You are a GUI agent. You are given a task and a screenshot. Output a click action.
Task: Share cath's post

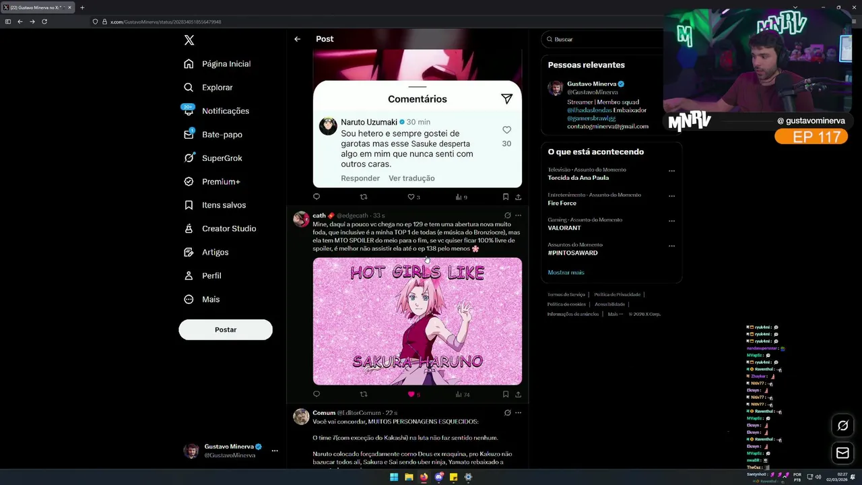coord(518,394)
